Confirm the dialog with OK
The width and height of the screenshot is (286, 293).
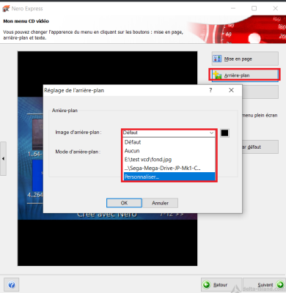click(x=124, y=203)
